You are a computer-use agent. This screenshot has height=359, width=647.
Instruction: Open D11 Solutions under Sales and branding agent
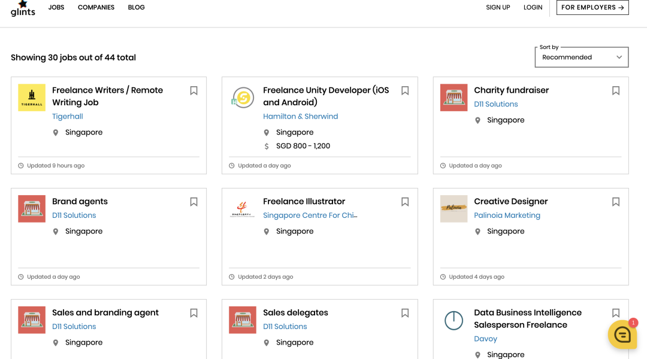tap(74, 327)
